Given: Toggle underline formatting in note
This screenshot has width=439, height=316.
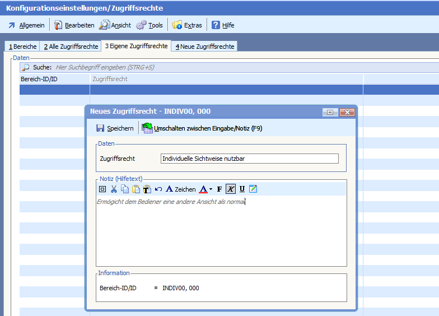Looking at the screenshot, I should coord(242,189).
